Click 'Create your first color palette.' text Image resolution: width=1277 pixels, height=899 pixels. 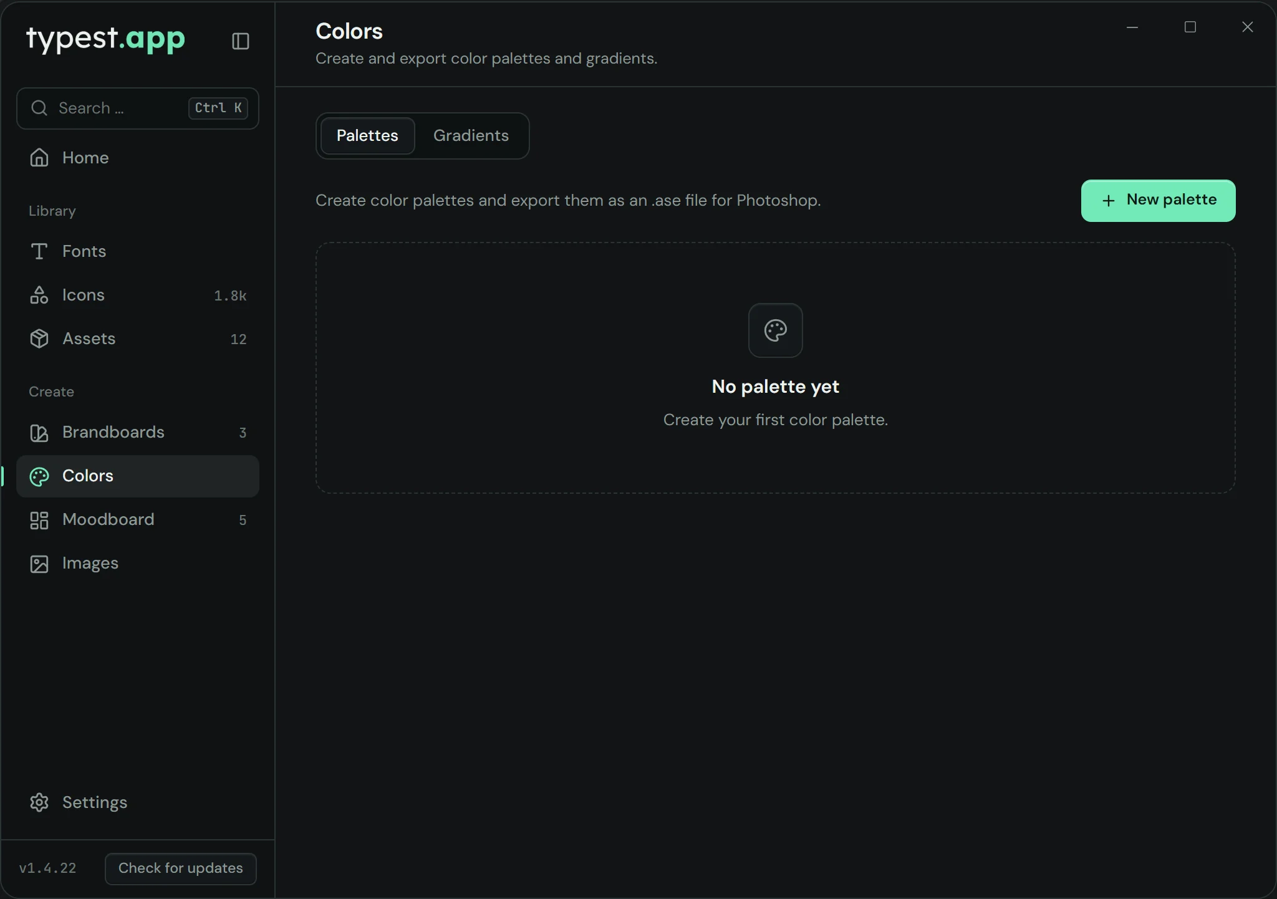coord(775,420)
